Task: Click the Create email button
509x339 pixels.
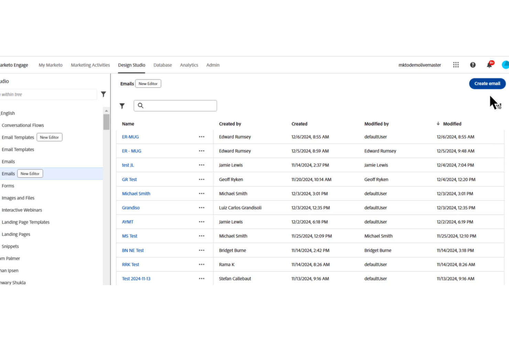Action: 487,83
